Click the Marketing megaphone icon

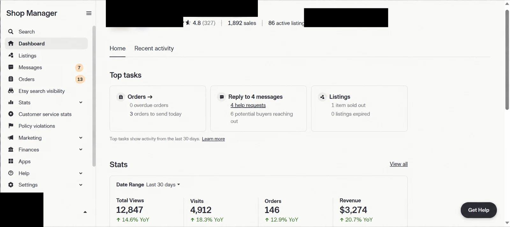click(11, 138)
